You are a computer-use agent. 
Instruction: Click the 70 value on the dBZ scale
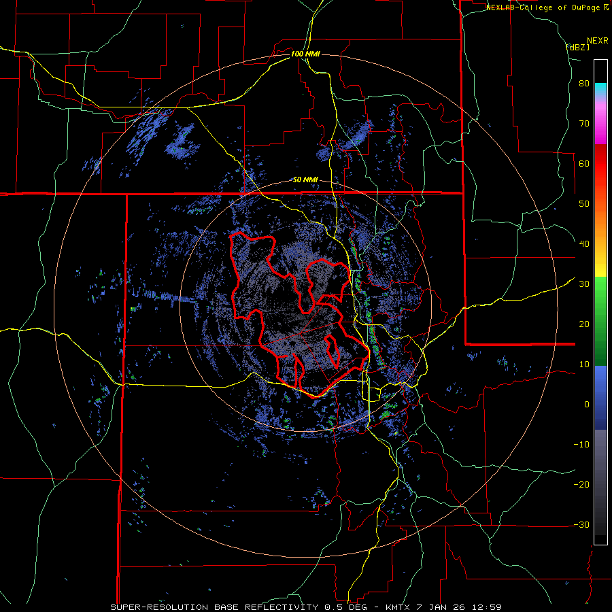(584, 124)
